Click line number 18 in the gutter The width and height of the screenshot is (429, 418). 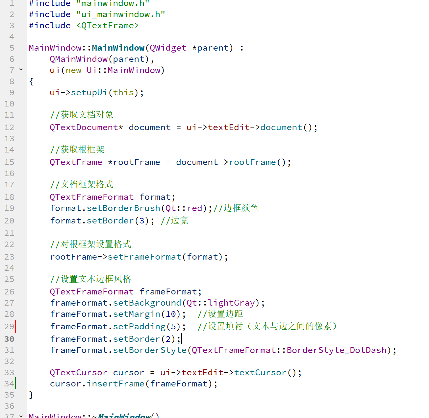click(9, 197)
